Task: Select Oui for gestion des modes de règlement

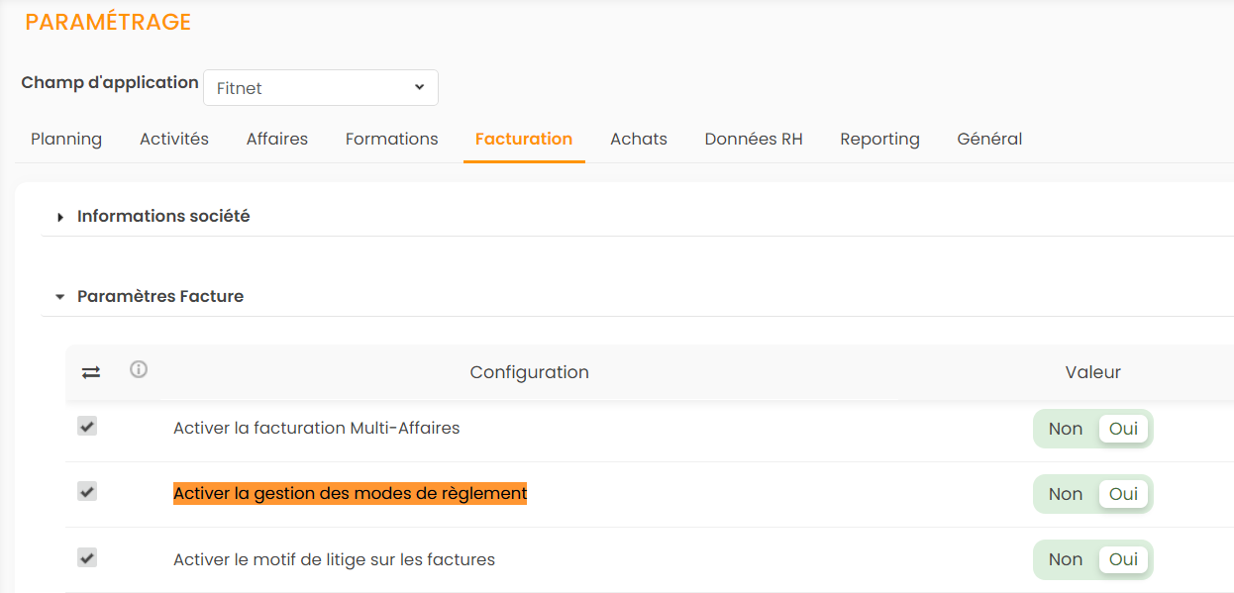Action: pyautogui.click(x=1123, y=494)
